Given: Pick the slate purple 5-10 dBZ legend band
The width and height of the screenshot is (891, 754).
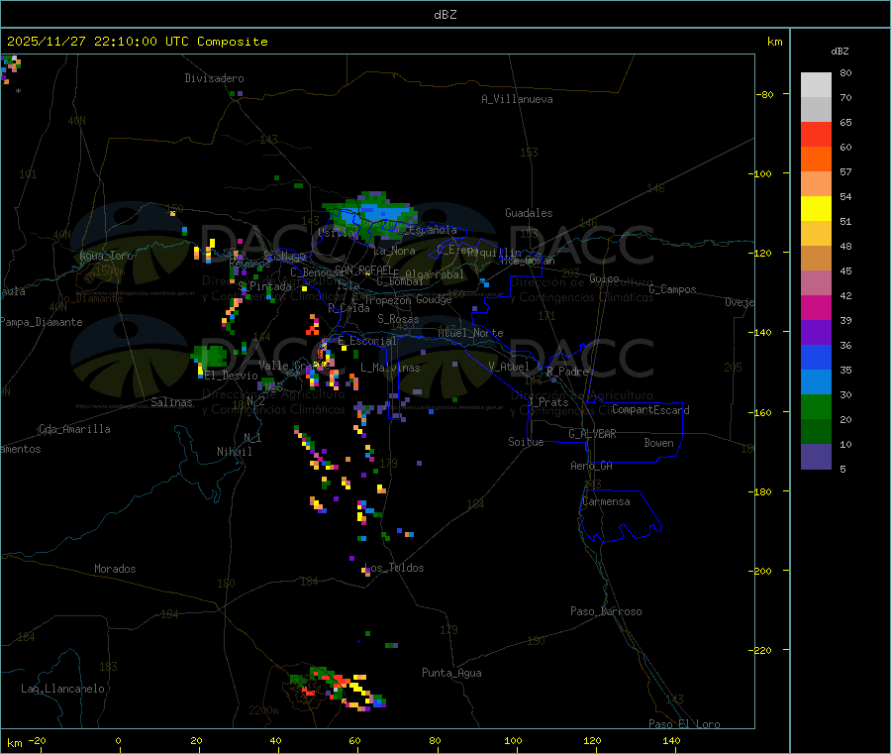Looking at the screenshot, I should pyautogui.click(x=816, y=457).
